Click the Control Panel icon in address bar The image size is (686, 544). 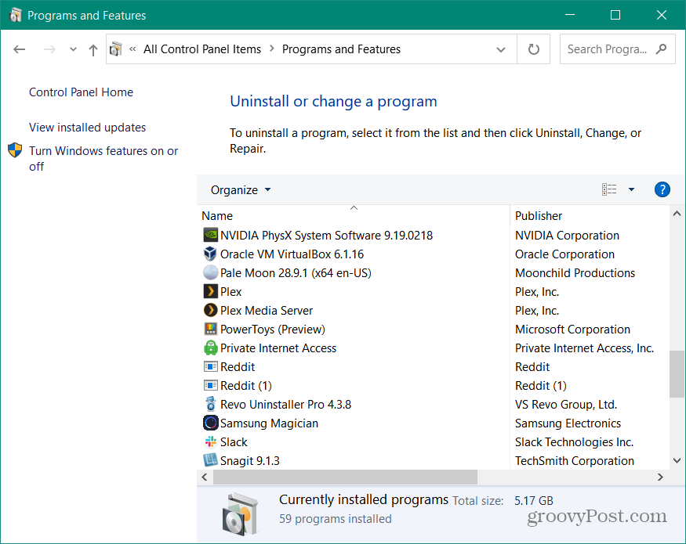point(115,49)
